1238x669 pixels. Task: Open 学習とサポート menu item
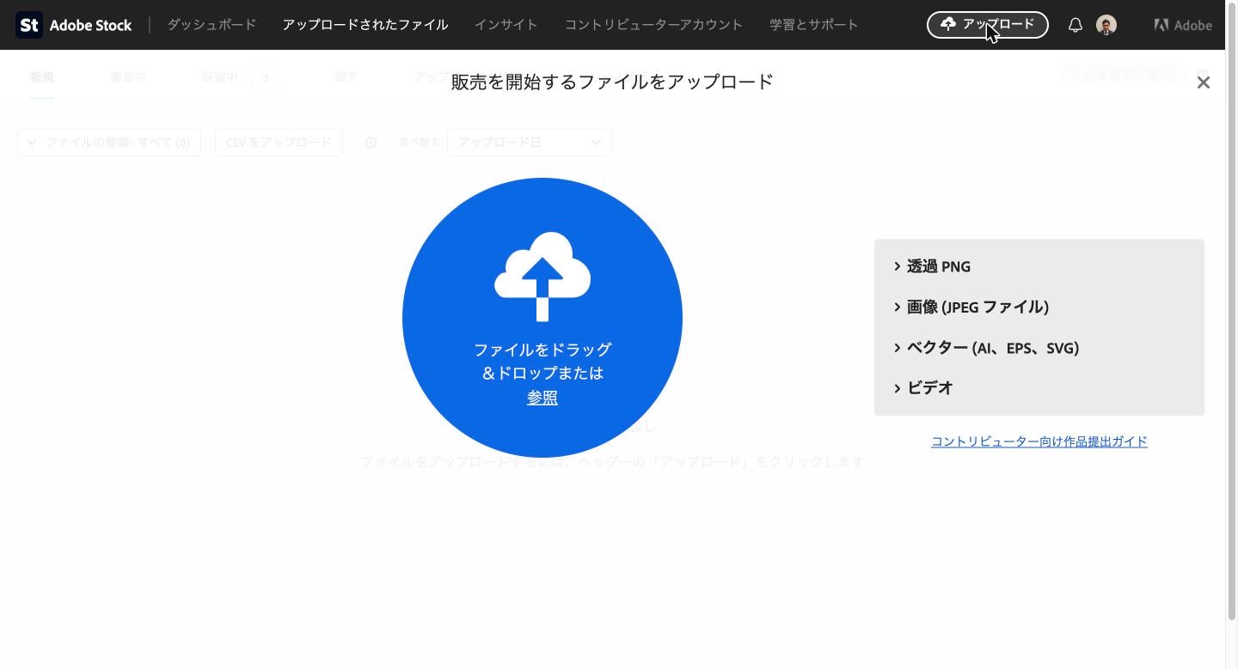pyautogui.click(x=814, y=25)
